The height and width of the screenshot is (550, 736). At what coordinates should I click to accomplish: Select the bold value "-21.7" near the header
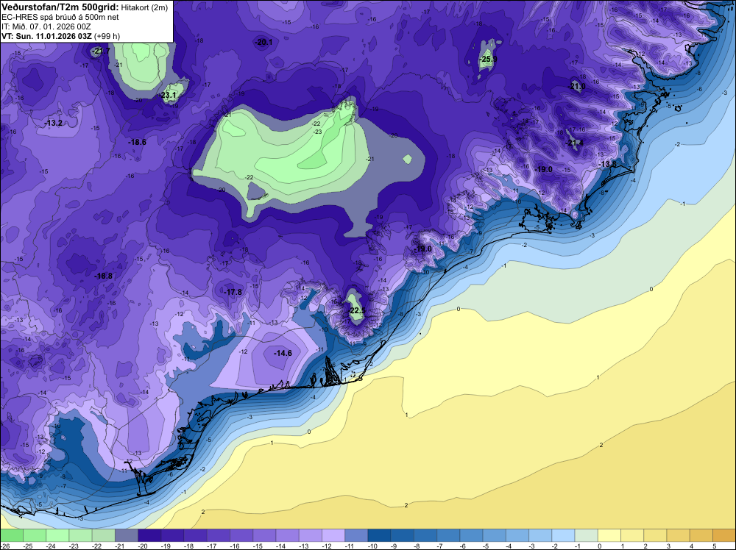pyautogui.click(x=101, y=51)
